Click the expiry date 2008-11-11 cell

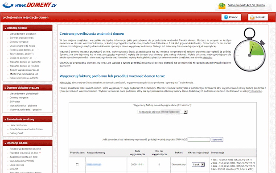(137, 165)
